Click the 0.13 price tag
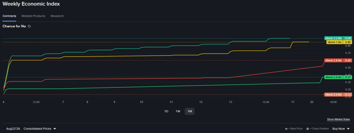Viewport: 354px width, 133px height. click(348, 95)
